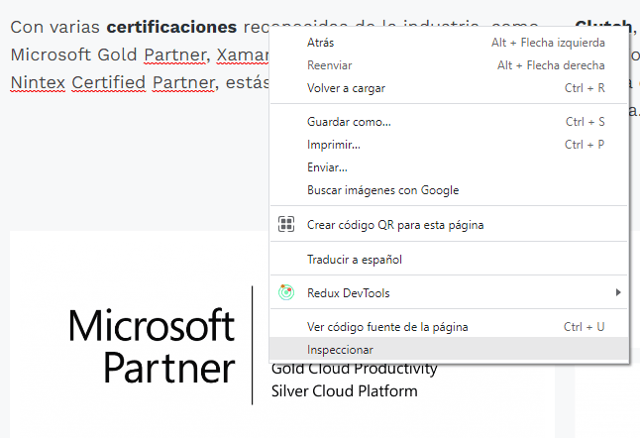Click Microsoft Gold text in paragraph
Image resolution: width=640 pixels, height=438 pixels.
pos(74,55)
